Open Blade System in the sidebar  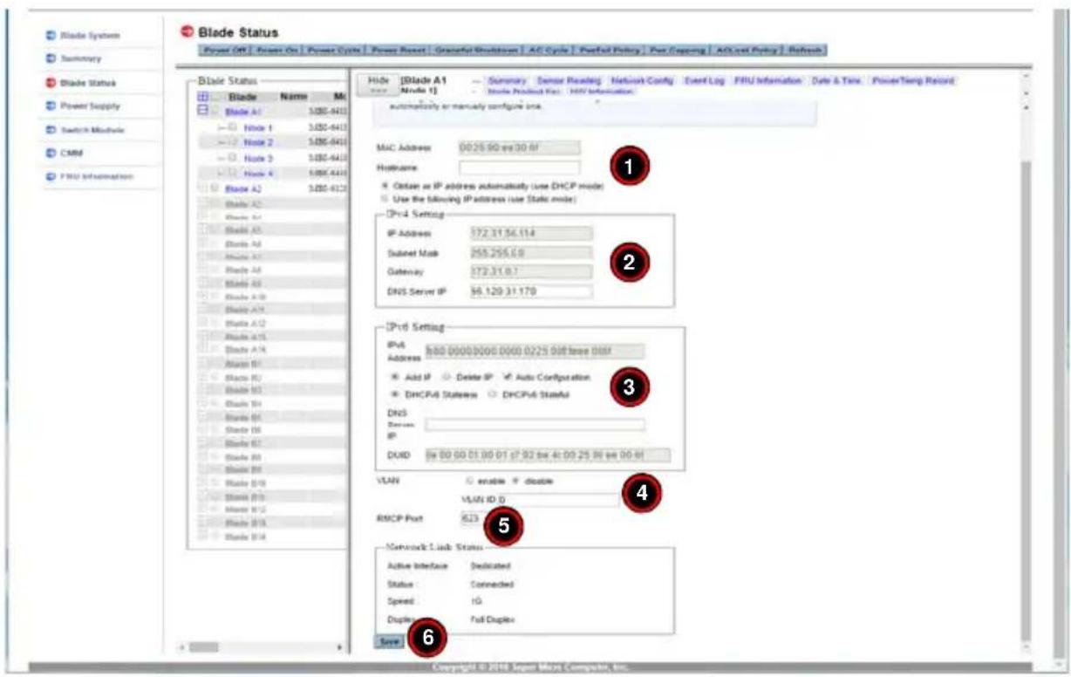point(89,37)
